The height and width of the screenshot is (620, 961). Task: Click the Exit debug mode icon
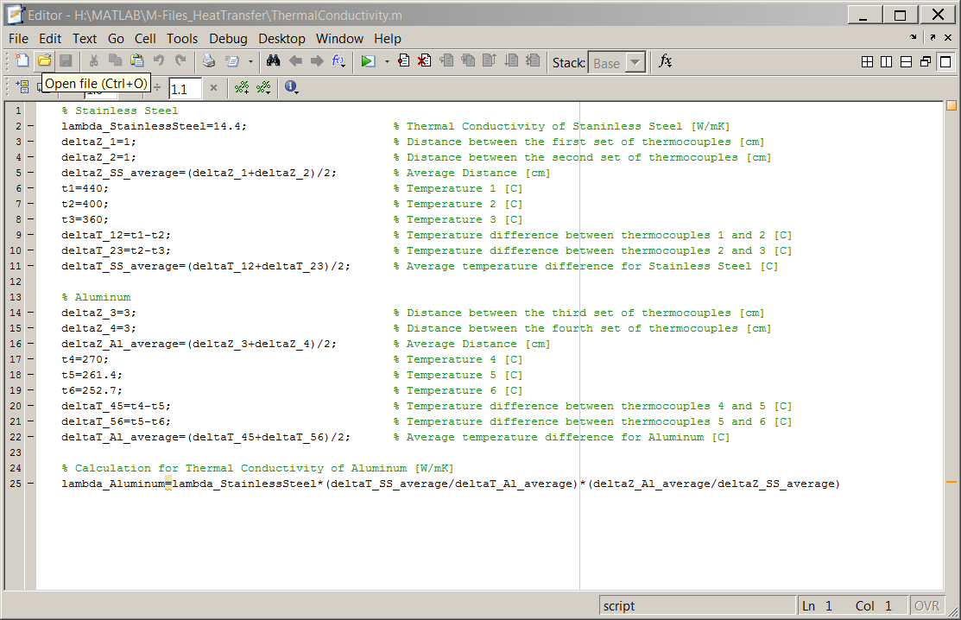(533, 60)
